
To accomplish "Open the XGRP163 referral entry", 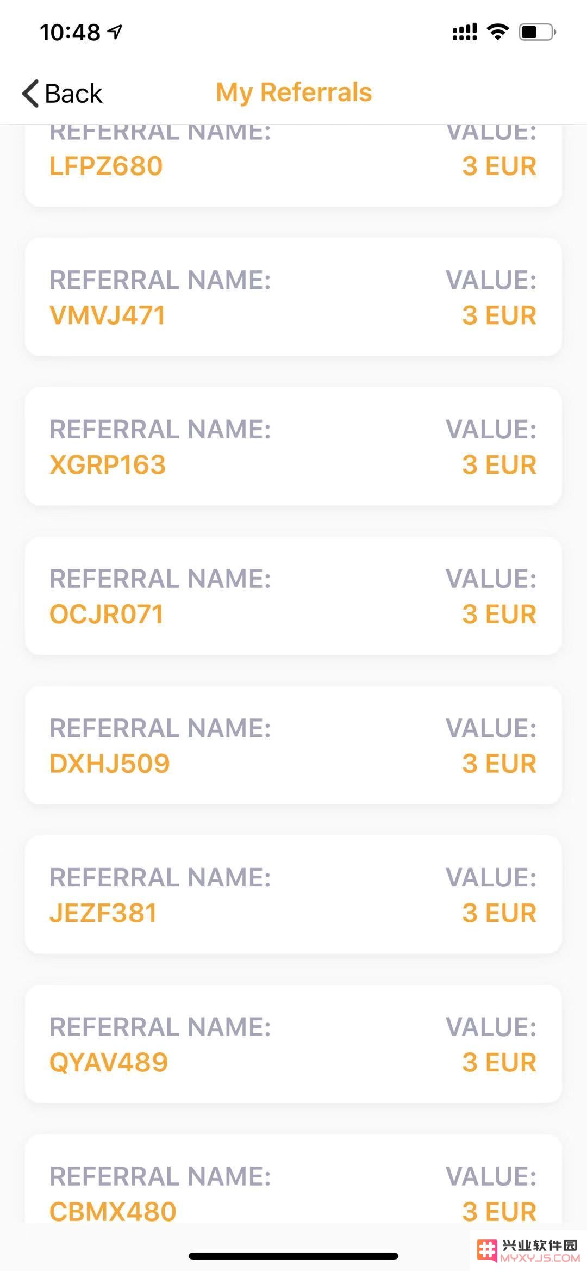I will [x=293, y=447].
